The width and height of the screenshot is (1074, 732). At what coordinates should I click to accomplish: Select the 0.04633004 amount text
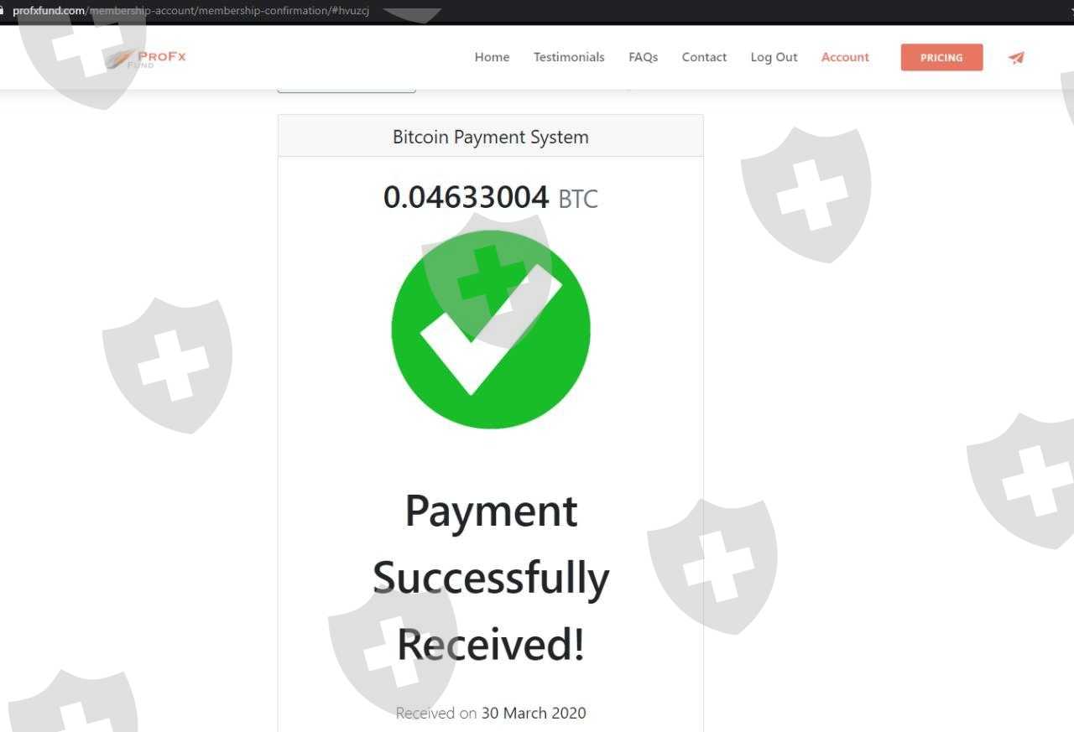[x=466, y=198]
